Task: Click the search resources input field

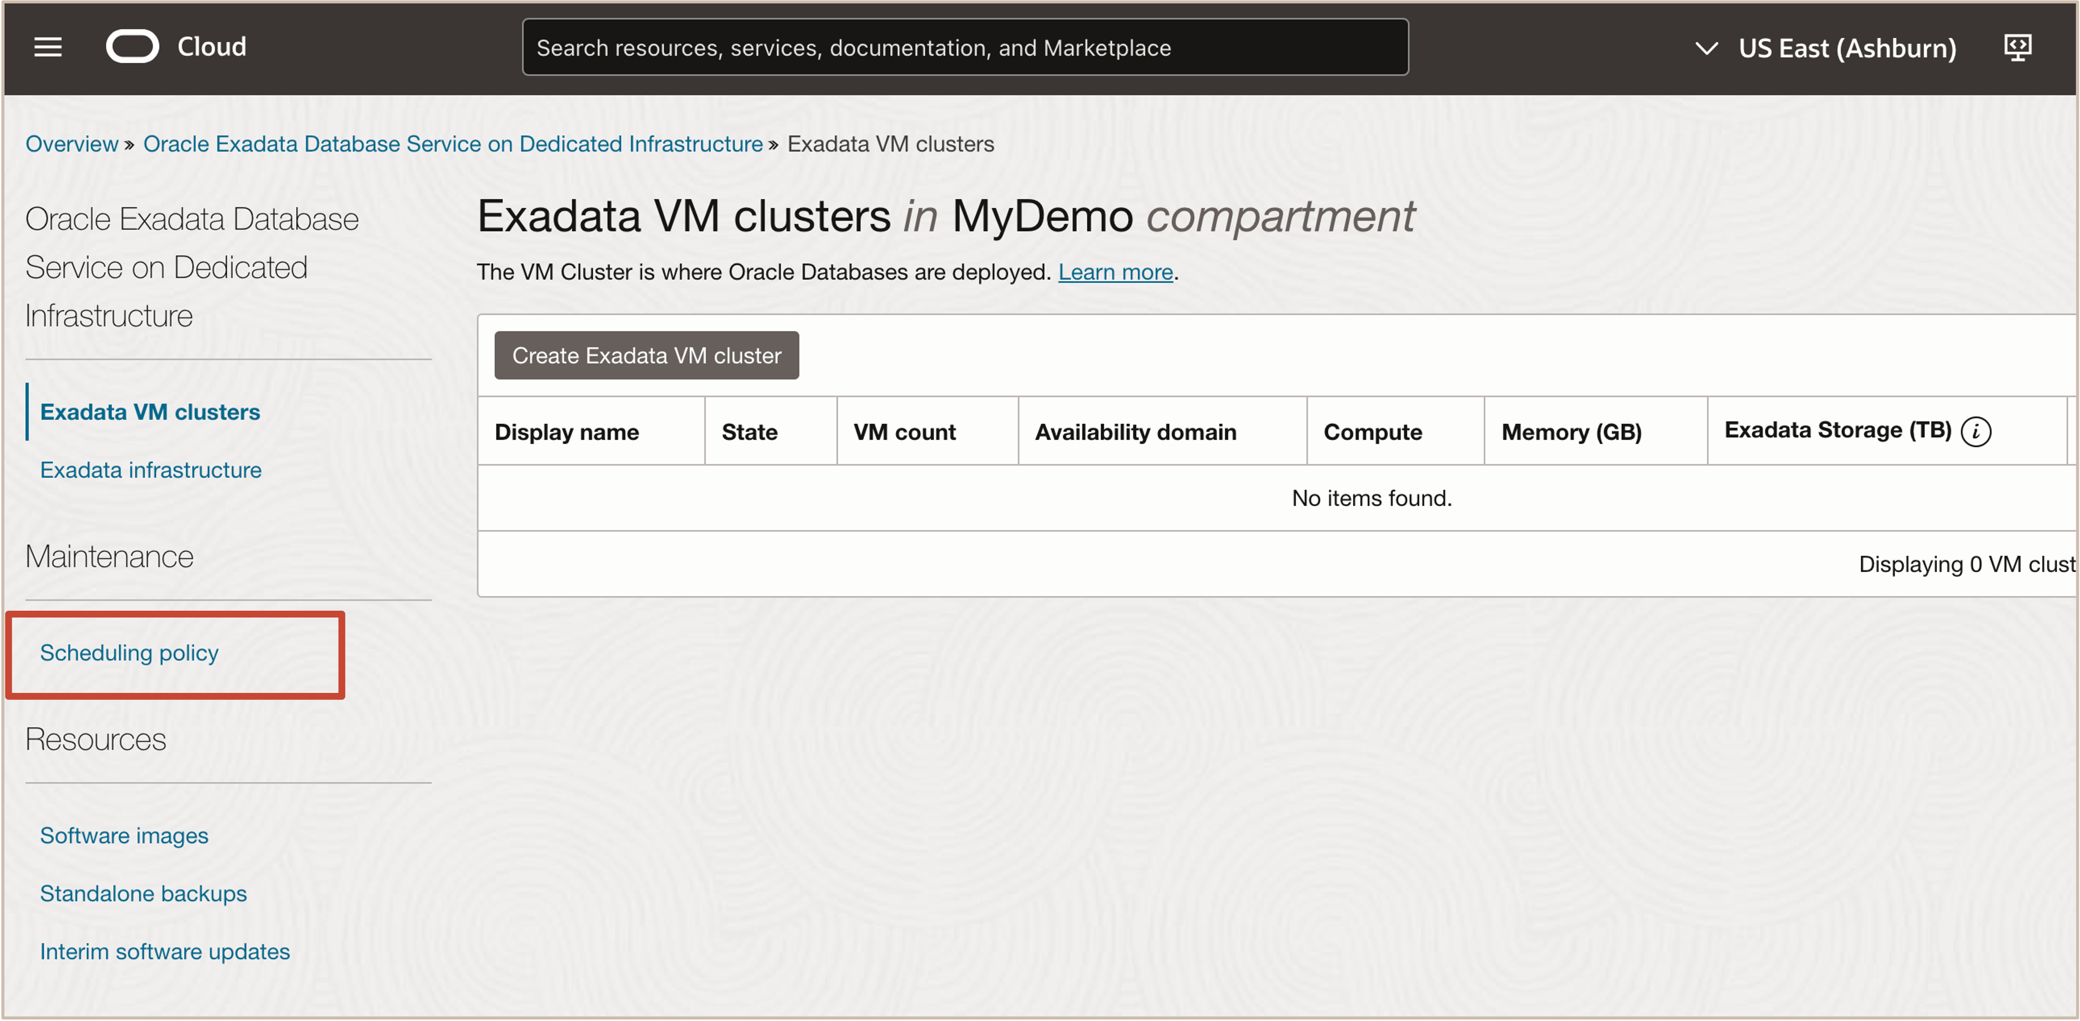Action: click(x=965, y=48)
